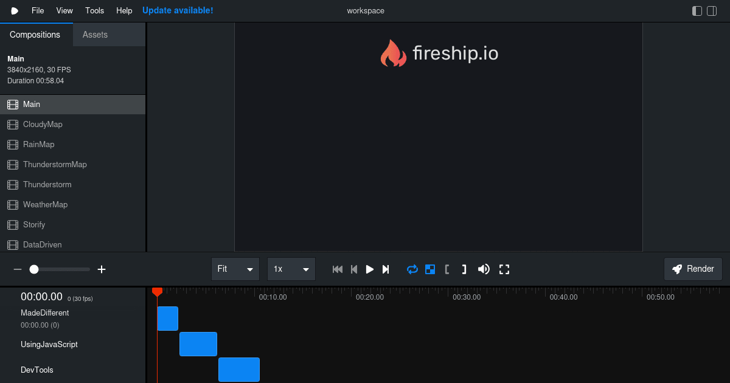This screenshot has height=383, width=730.
Task: Click the skip to start icon
Action: click(x=338, y=269)
